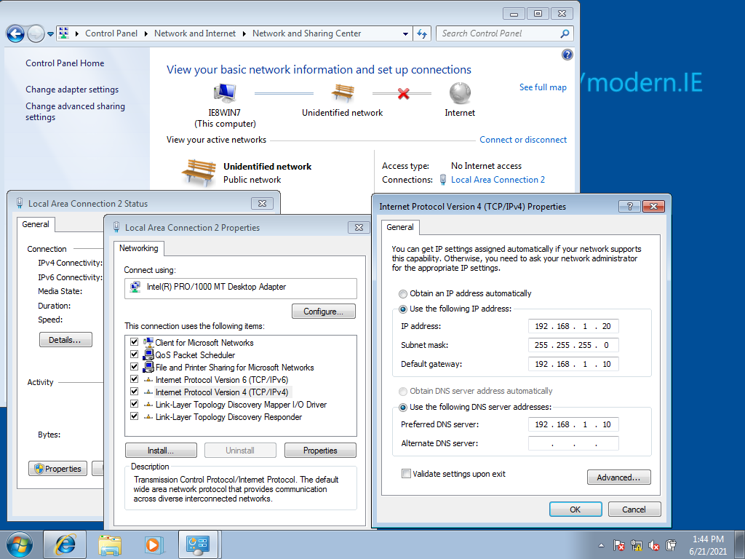Click the blue Help question mark icon

(567, 55)
